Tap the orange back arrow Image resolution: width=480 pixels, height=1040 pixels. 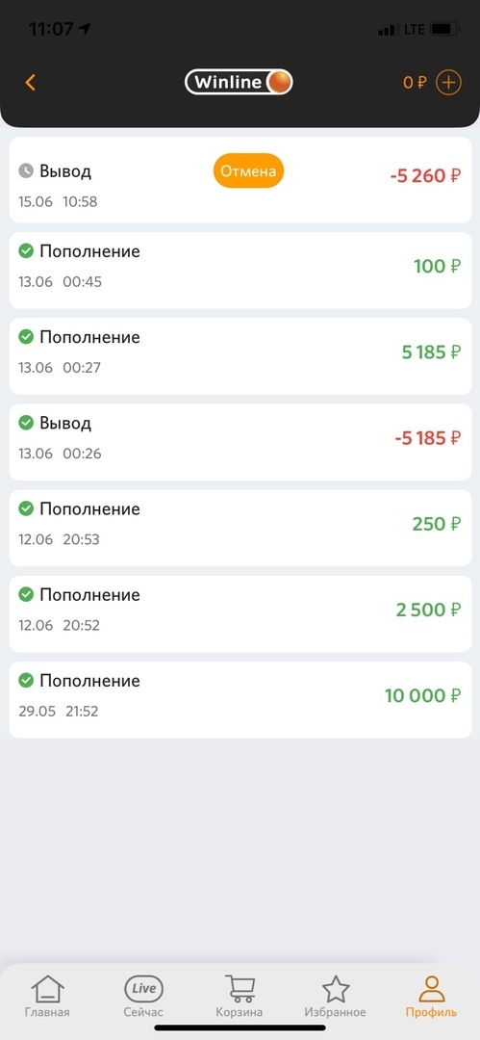pyautogui.click(x=31, y=82)
